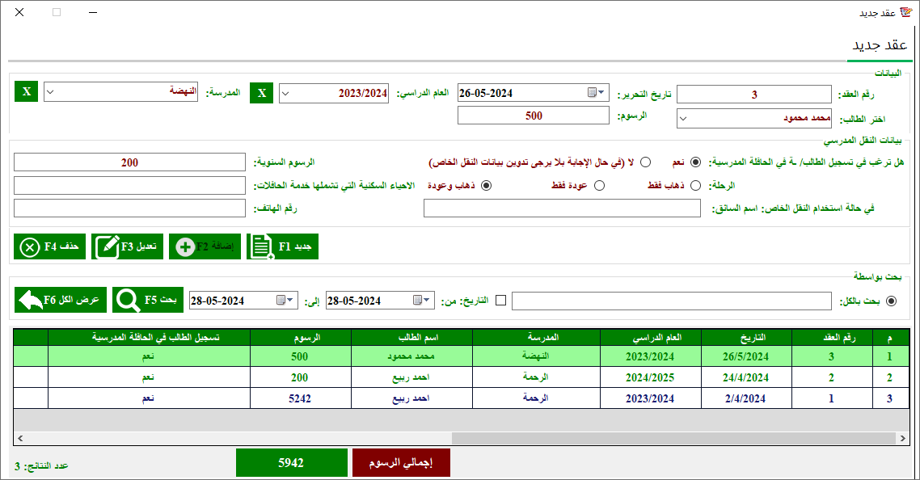This screenshot has height=480, width=920.
Task: Click the جديد F1 new document button
Action: point(282,246)
